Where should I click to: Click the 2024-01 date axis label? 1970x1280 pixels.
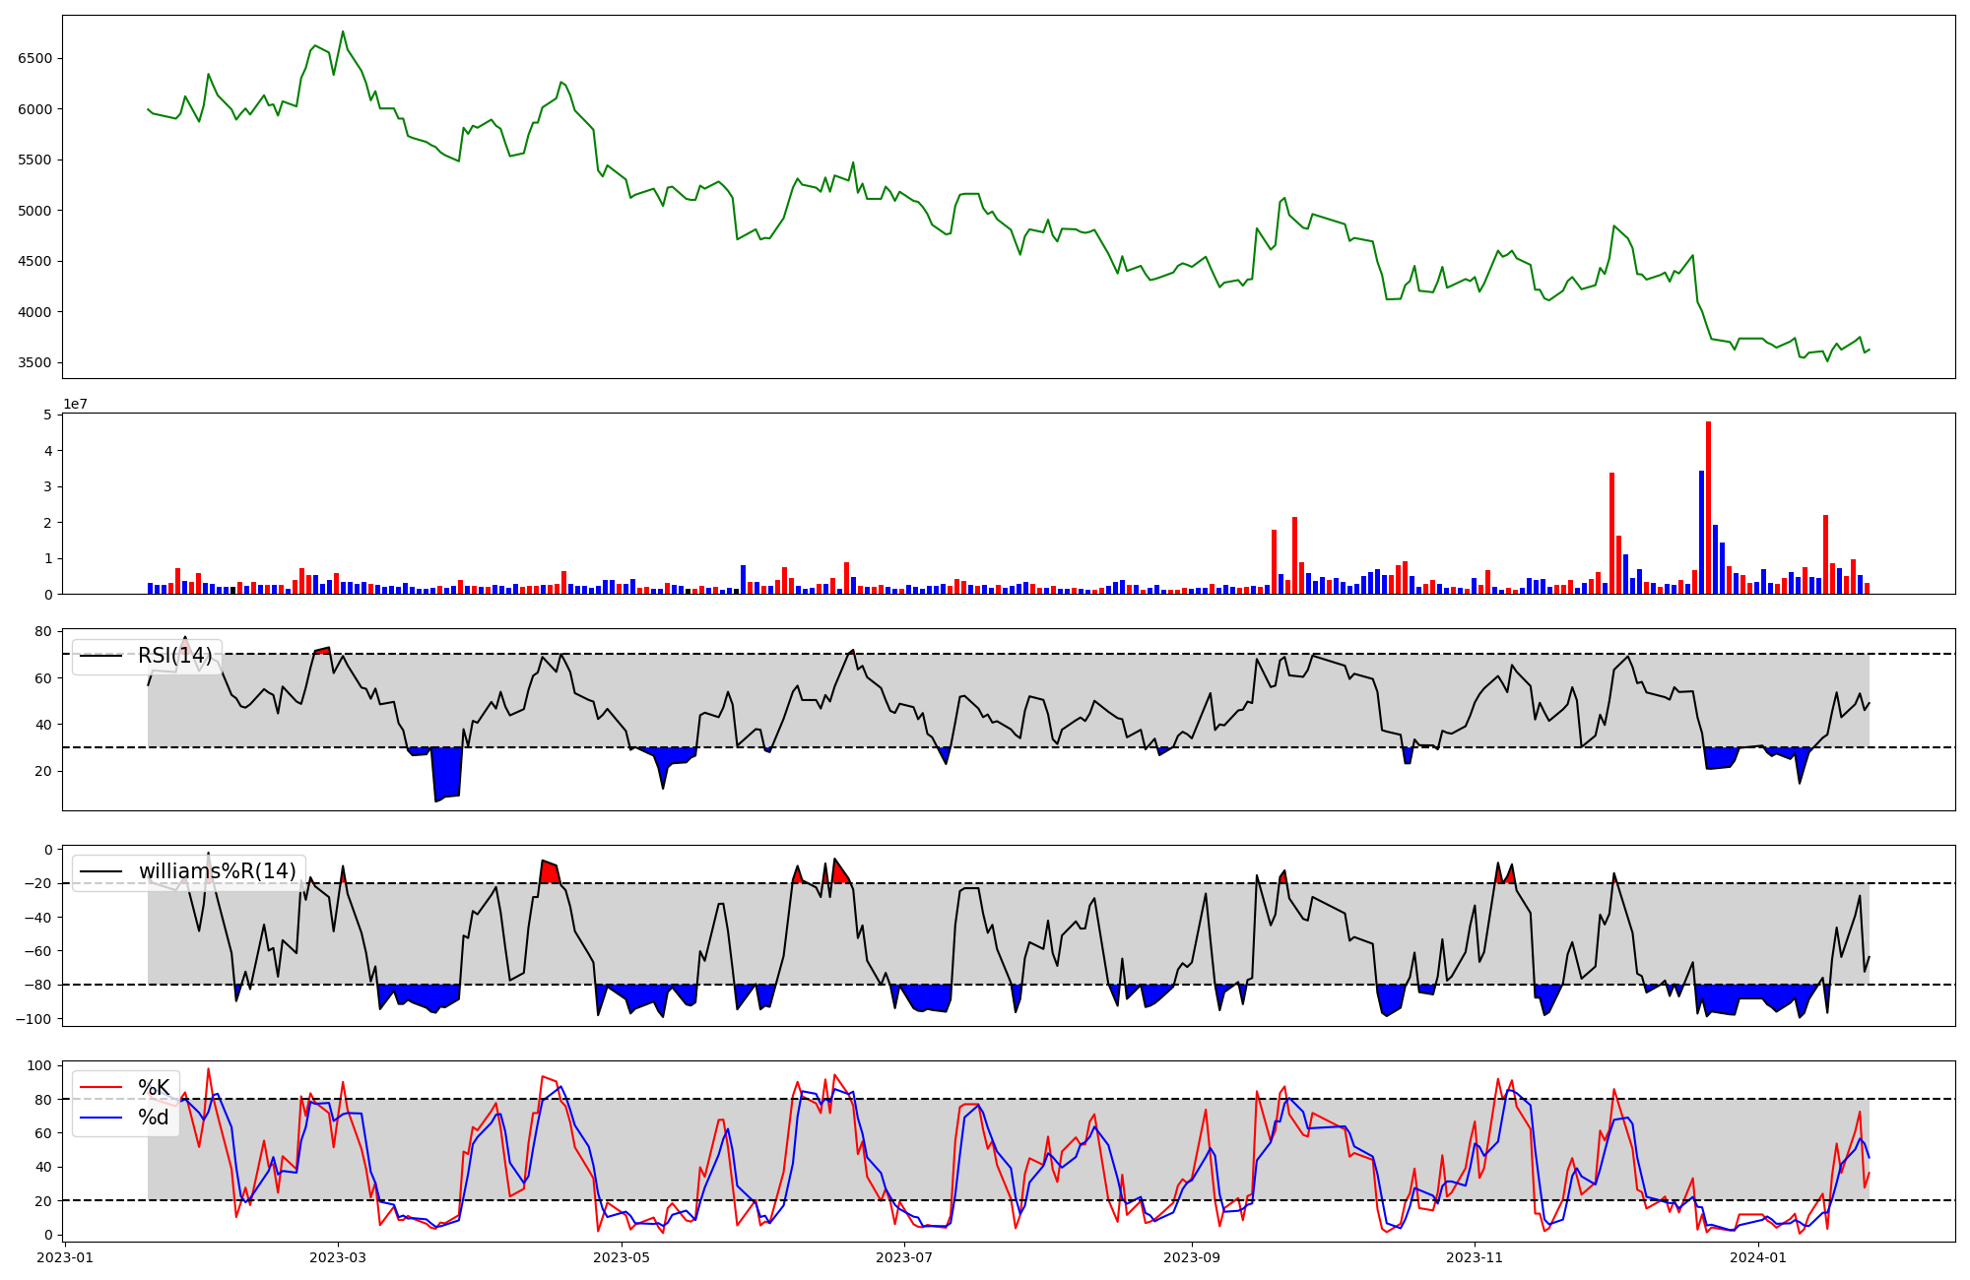click(1758, 1257)
